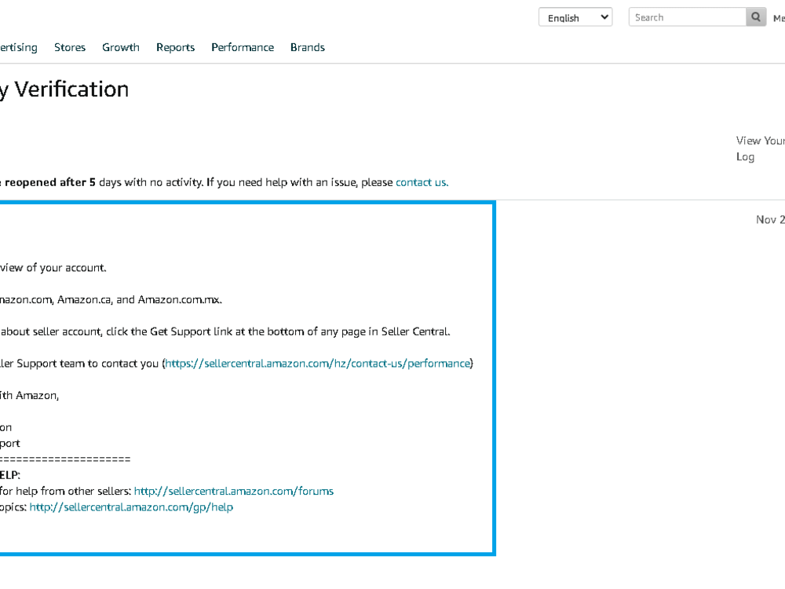Open the English language dropdown
Viewport: 785px width, 589px height.
575,16
